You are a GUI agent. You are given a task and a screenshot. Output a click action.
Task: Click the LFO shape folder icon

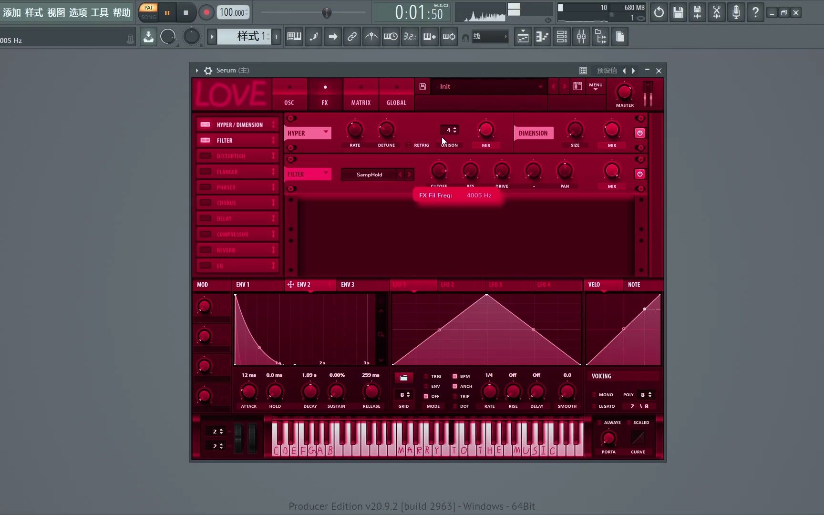click(x=403, y=378)
